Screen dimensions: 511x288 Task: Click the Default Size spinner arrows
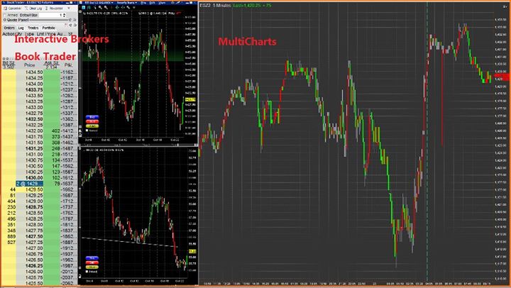click(64, 15)
